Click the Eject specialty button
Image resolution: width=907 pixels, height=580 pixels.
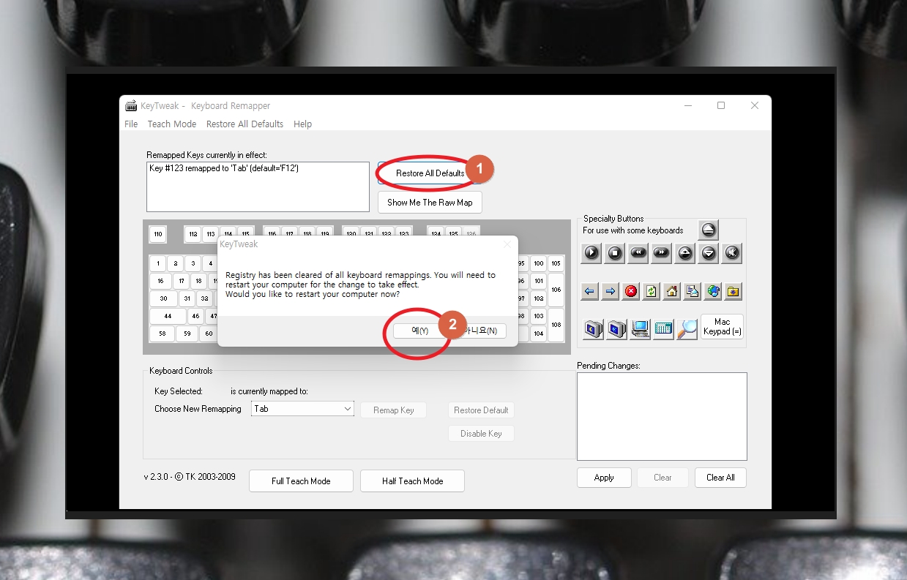click(x=708, y=230)
